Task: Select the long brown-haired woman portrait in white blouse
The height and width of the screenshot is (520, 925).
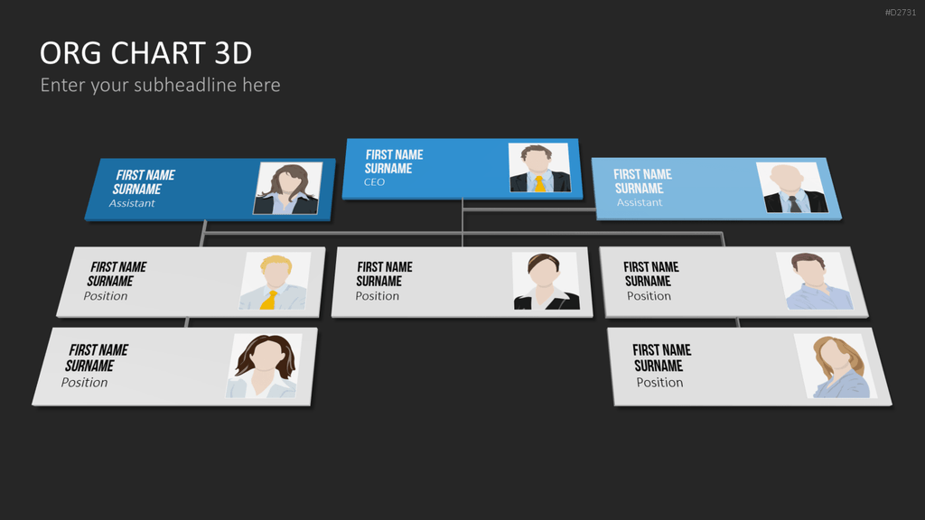Action: [x=264, y=367]
